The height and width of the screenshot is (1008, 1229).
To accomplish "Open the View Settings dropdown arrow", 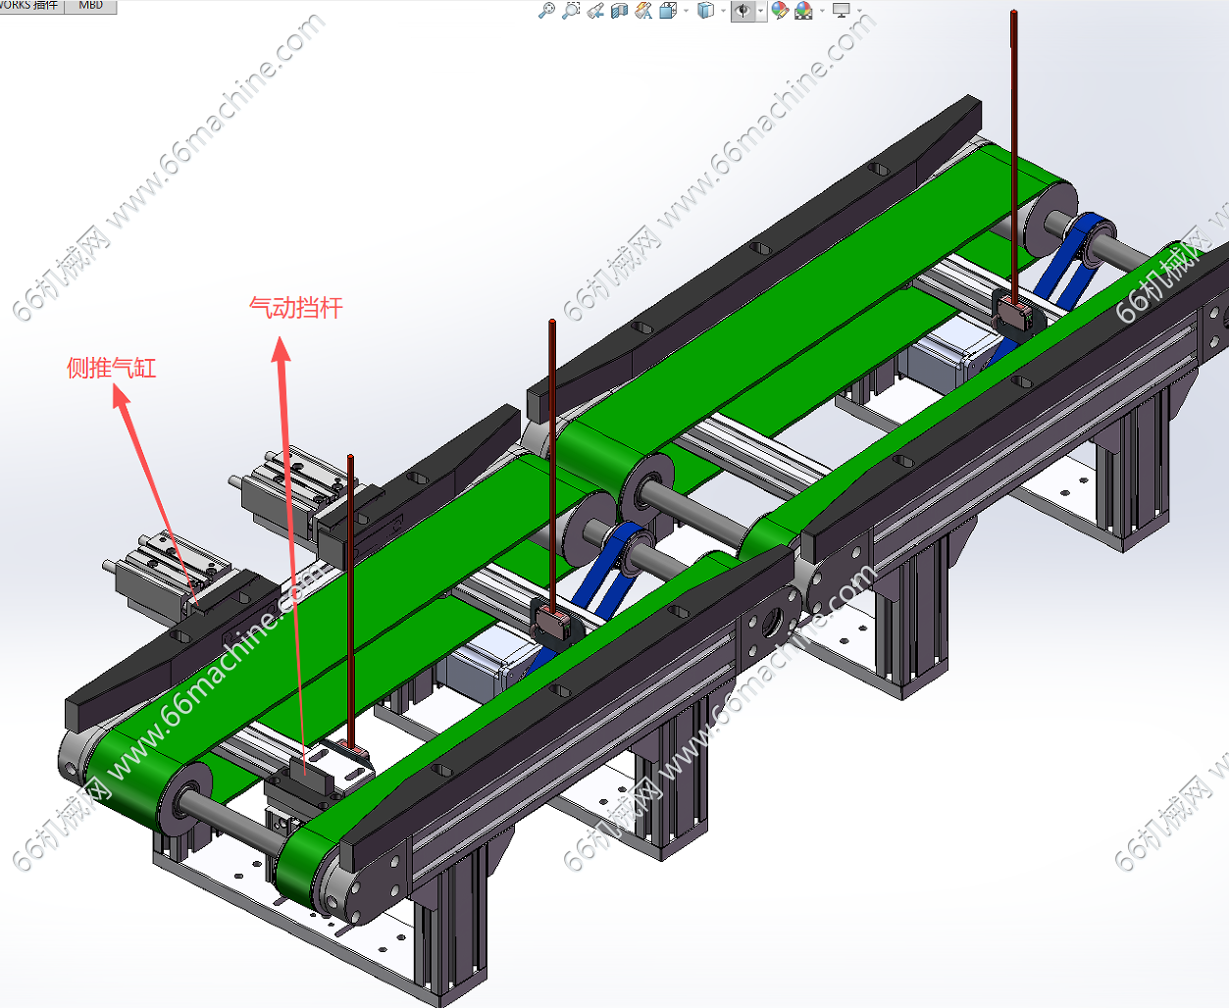I will tap(859, 11).
